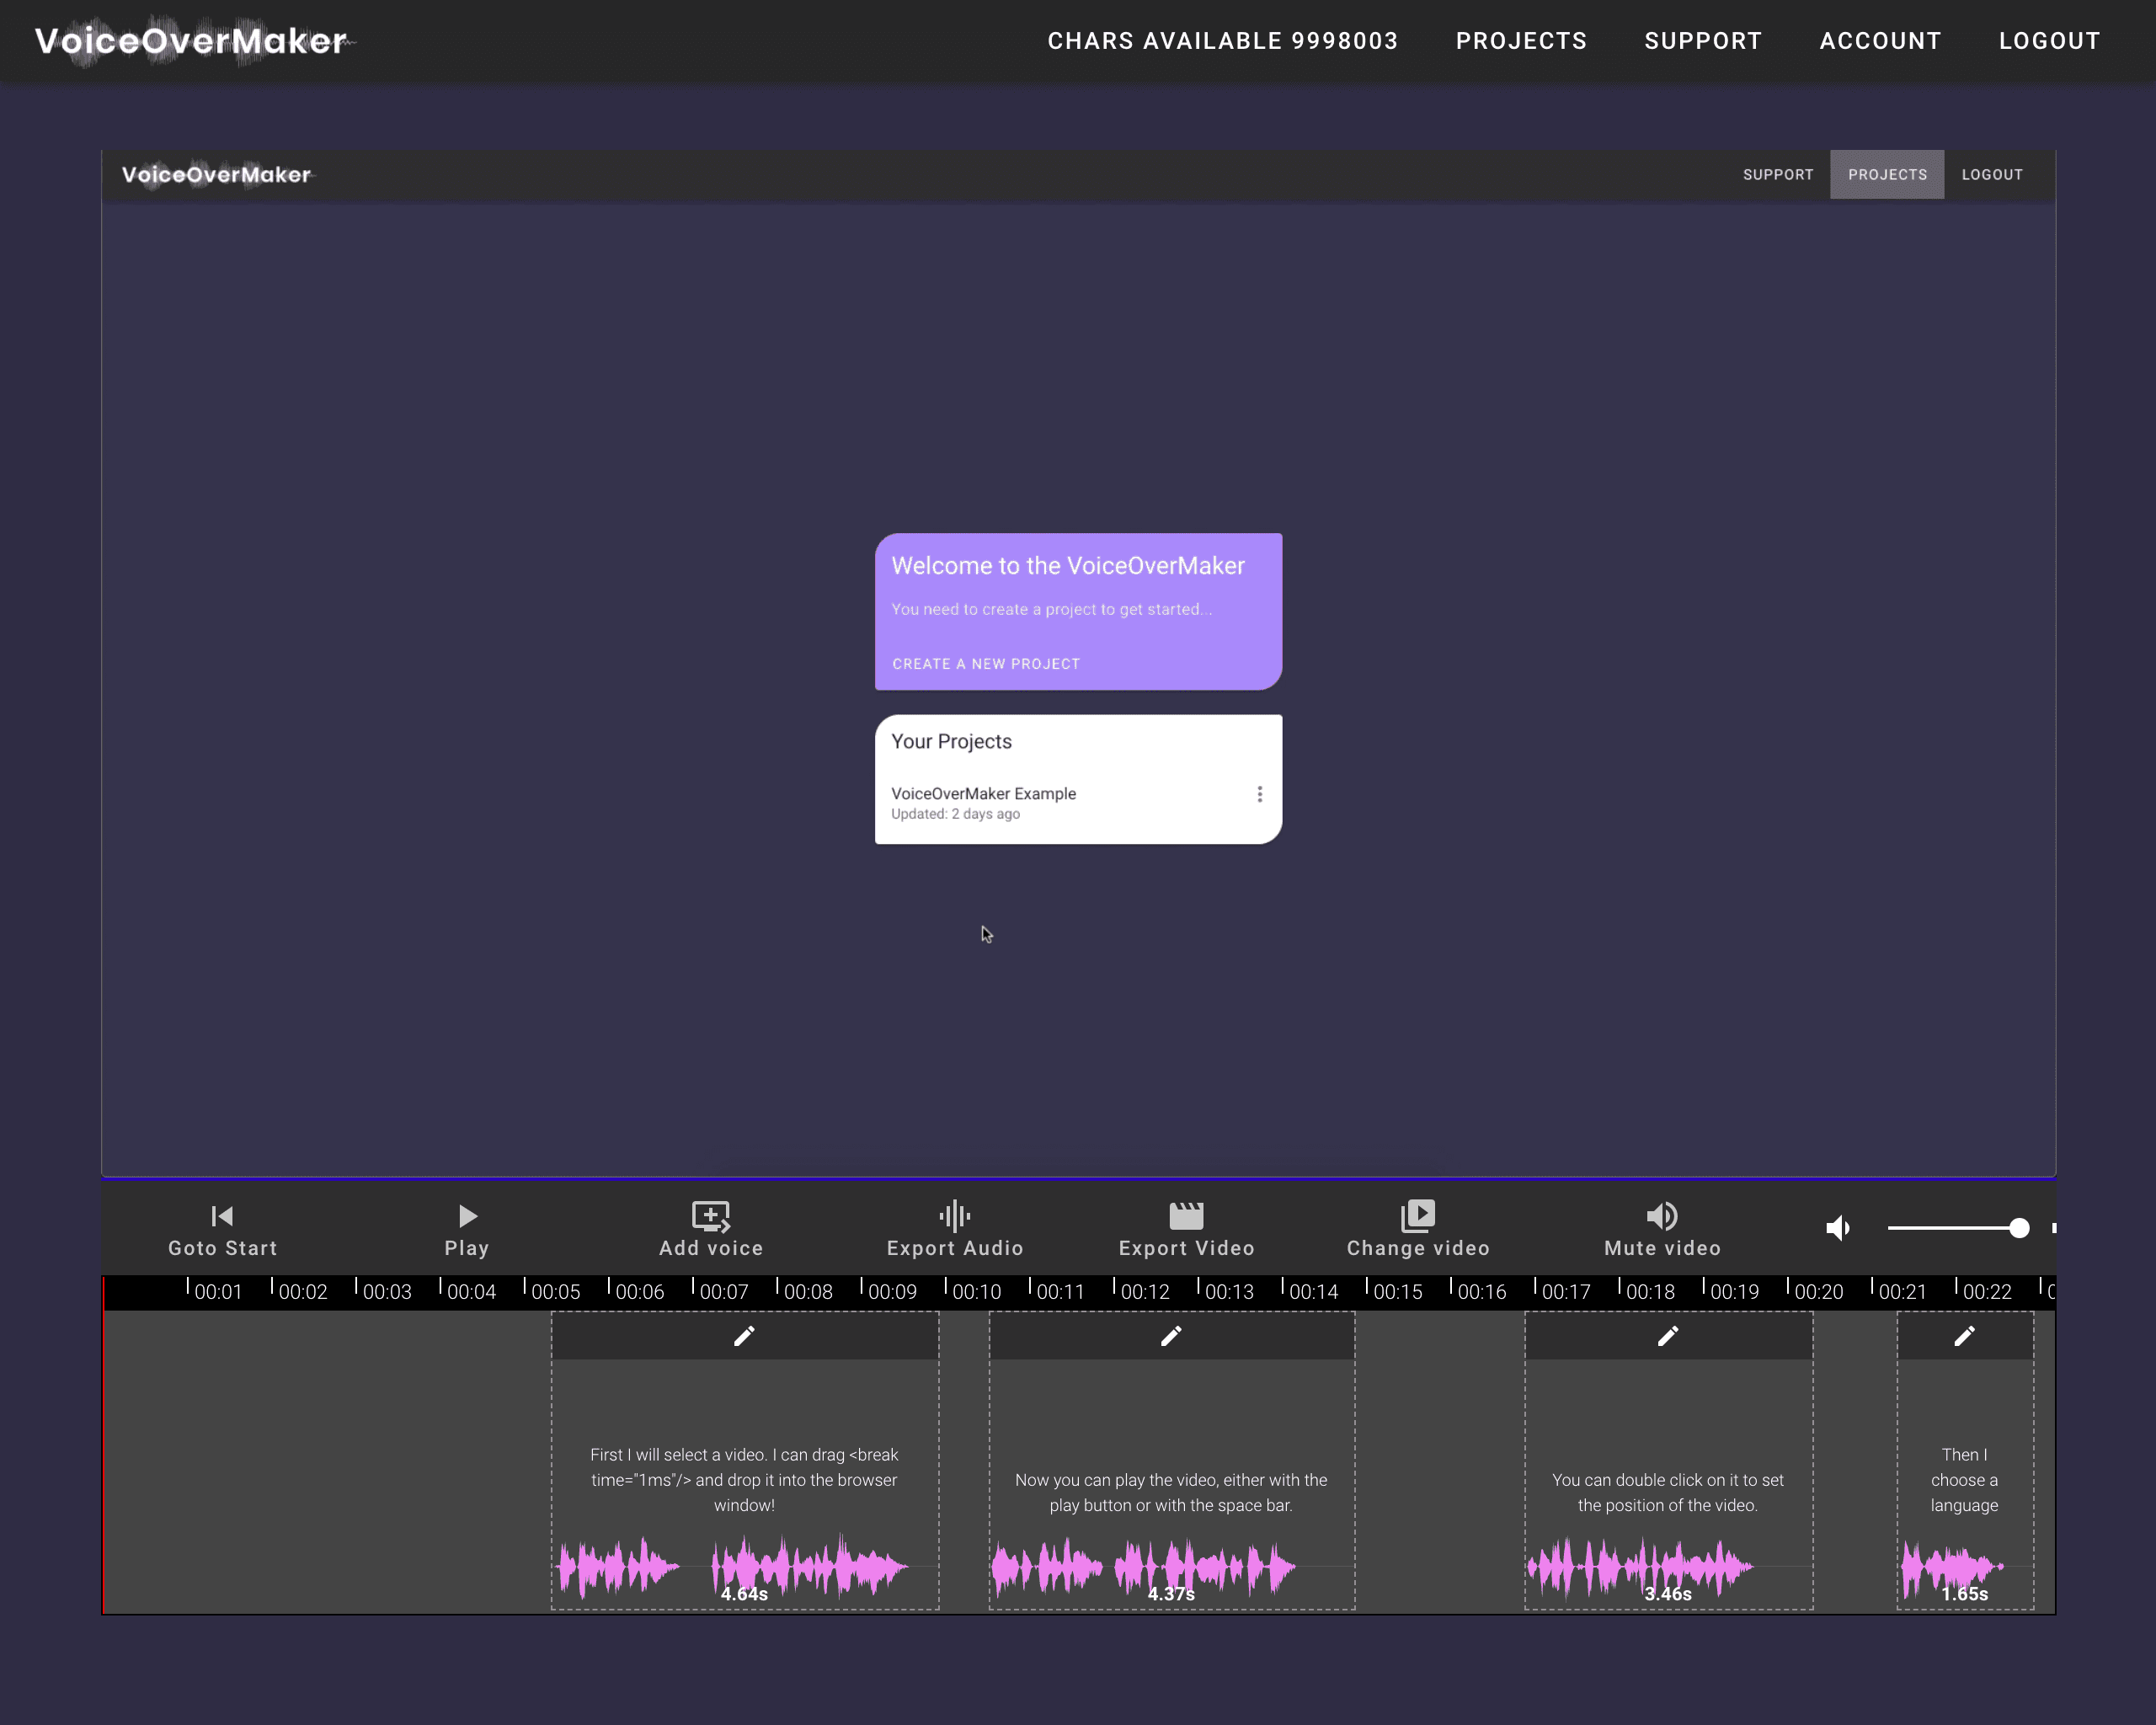Click the Export Audio icon
2156x1725 pixels.
coord(953,1216)
